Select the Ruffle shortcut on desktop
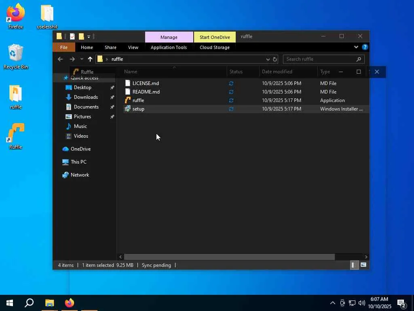 click(x=16, y=136)
